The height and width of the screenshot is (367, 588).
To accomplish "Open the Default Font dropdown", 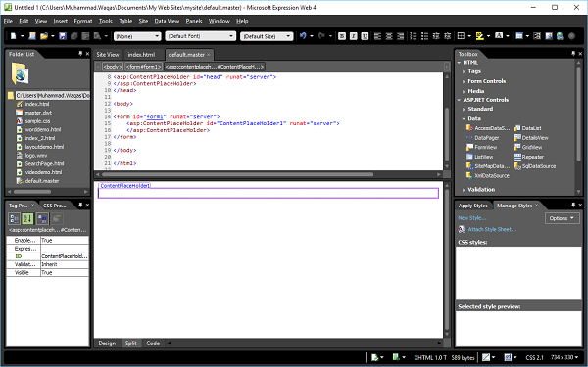I will pyautogui.click(x=201, y=36).
